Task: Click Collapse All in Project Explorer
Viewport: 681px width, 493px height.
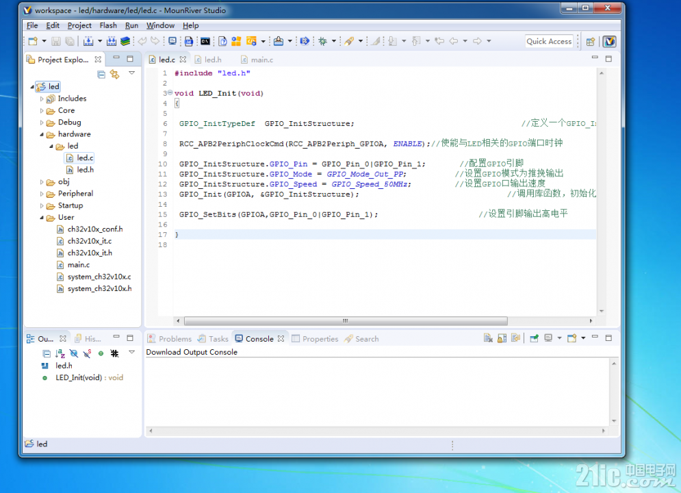Action: tap(101, 74)
